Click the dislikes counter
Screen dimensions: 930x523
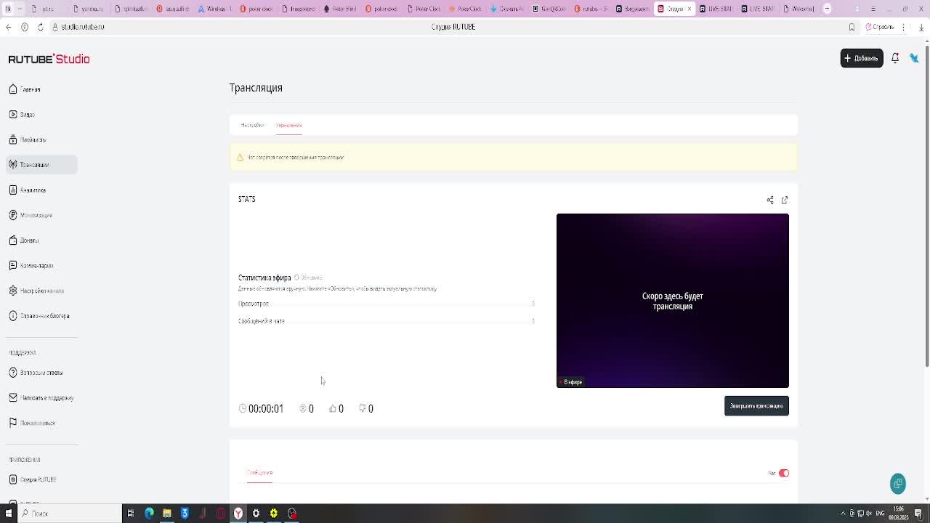tap(366, 409)
